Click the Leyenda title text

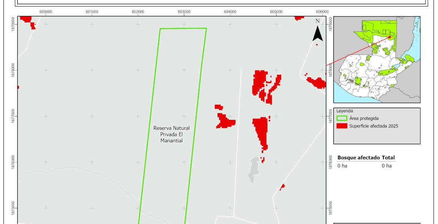coord(344,111)
